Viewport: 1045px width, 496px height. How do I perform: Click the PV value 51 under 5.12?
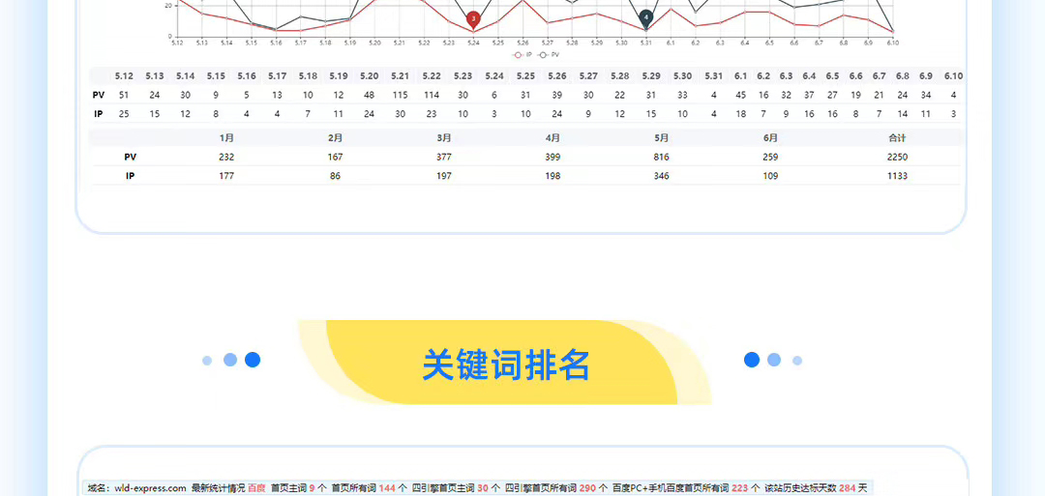tap(124, 95)
